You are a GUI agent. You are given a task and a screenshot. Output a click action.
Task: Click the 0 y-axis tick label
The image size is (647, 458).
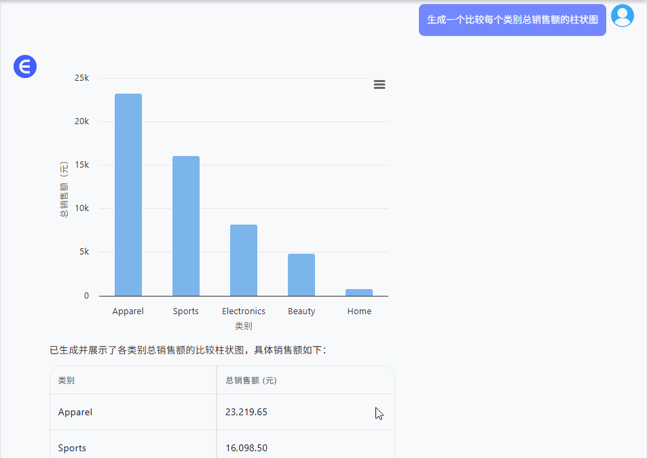tap(86, 296)
